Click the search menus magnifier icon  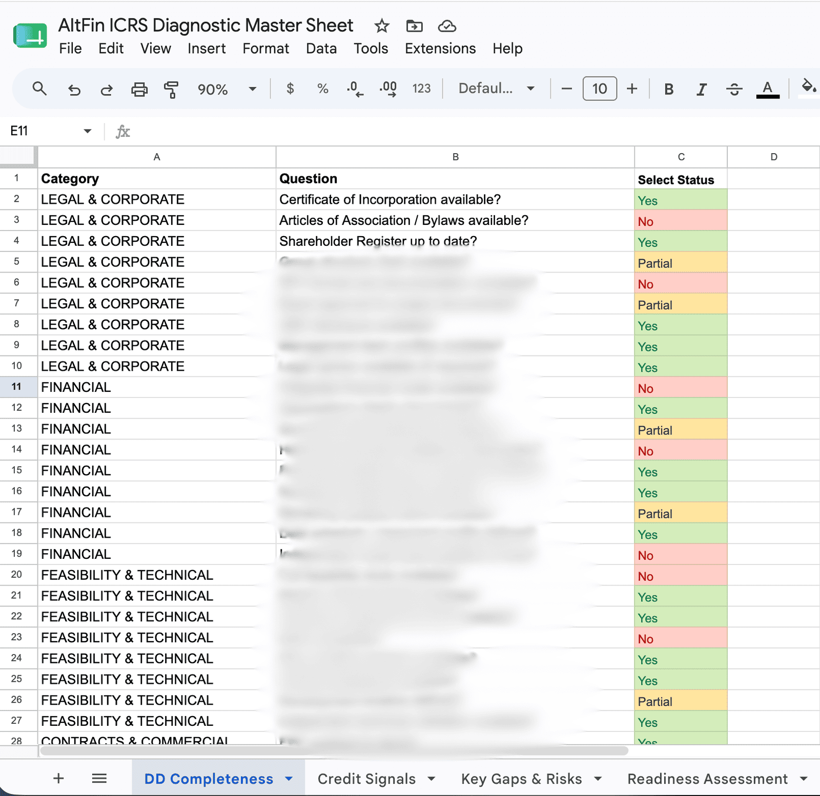39,89
